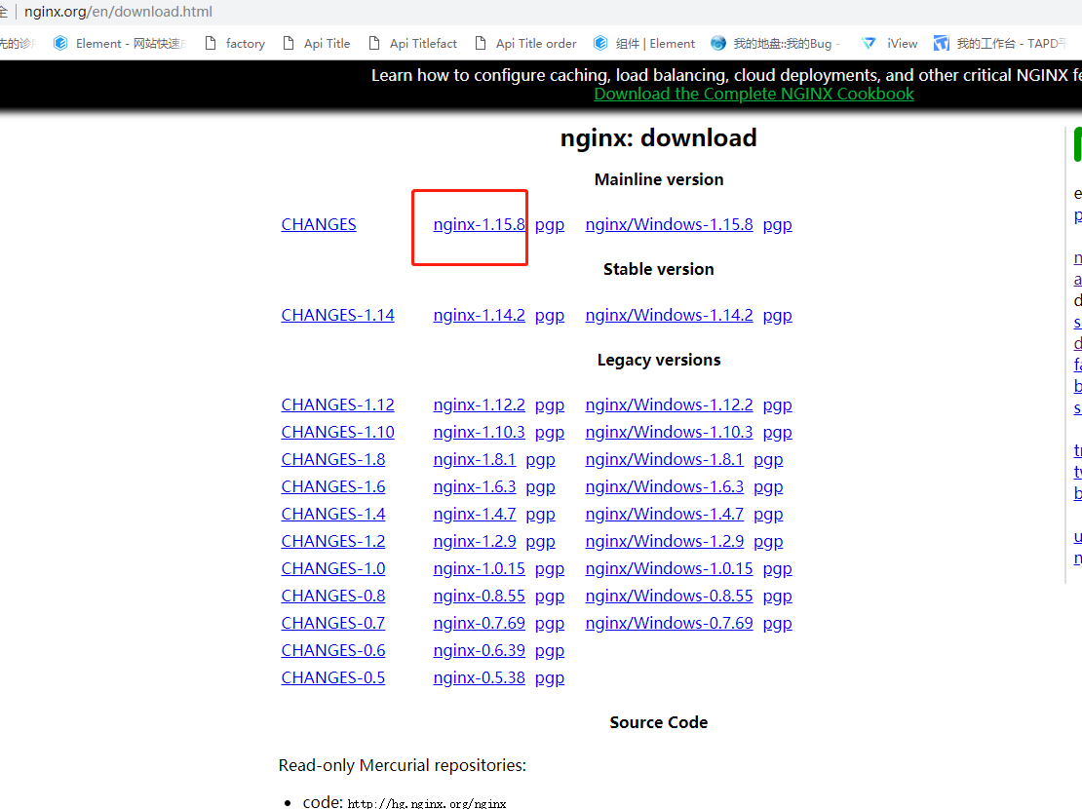Screen dimensions: 1082x809
Task: Open CHANGES-1.14 link
Action: pos(338,315)
